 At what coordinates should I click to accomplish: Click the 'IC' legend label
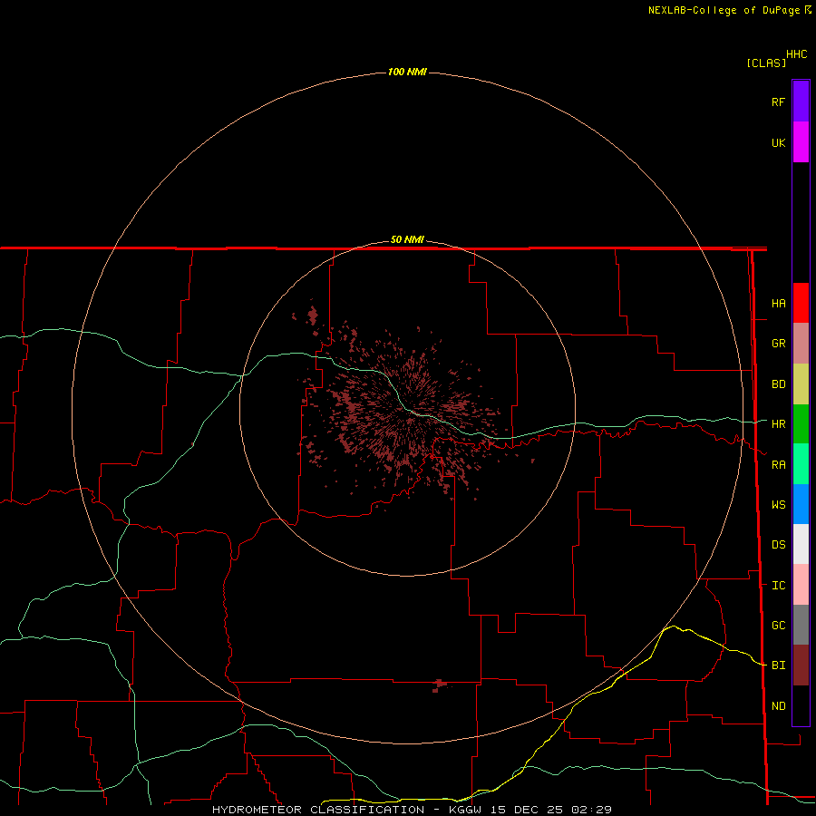779,586
